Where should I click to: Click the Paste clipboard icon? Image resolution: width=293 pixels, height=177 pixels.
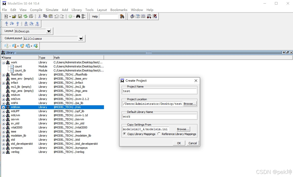click(51, 17)
